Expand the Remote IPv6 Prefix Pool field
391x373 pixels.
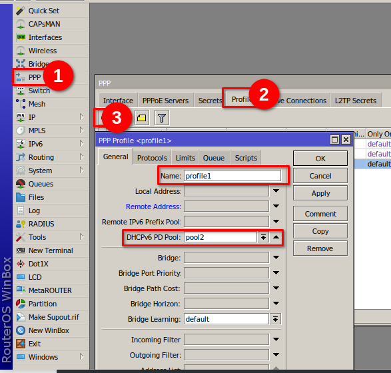click(x=276, y=221)
